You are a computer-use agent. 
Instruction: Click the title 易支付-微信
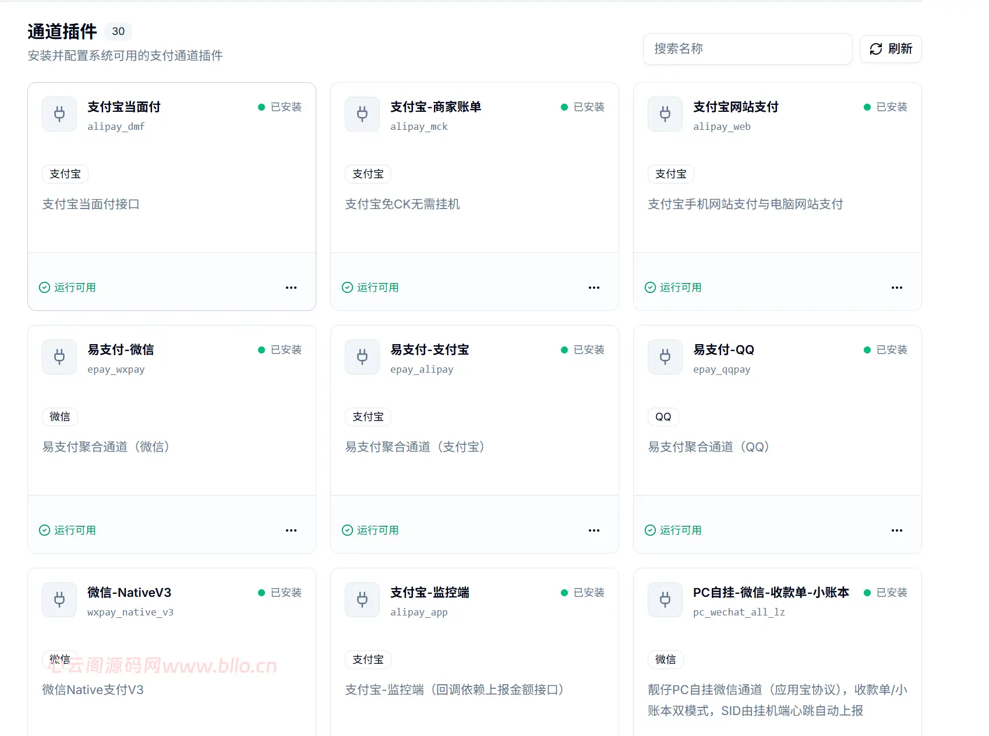[x=121, y=350]
